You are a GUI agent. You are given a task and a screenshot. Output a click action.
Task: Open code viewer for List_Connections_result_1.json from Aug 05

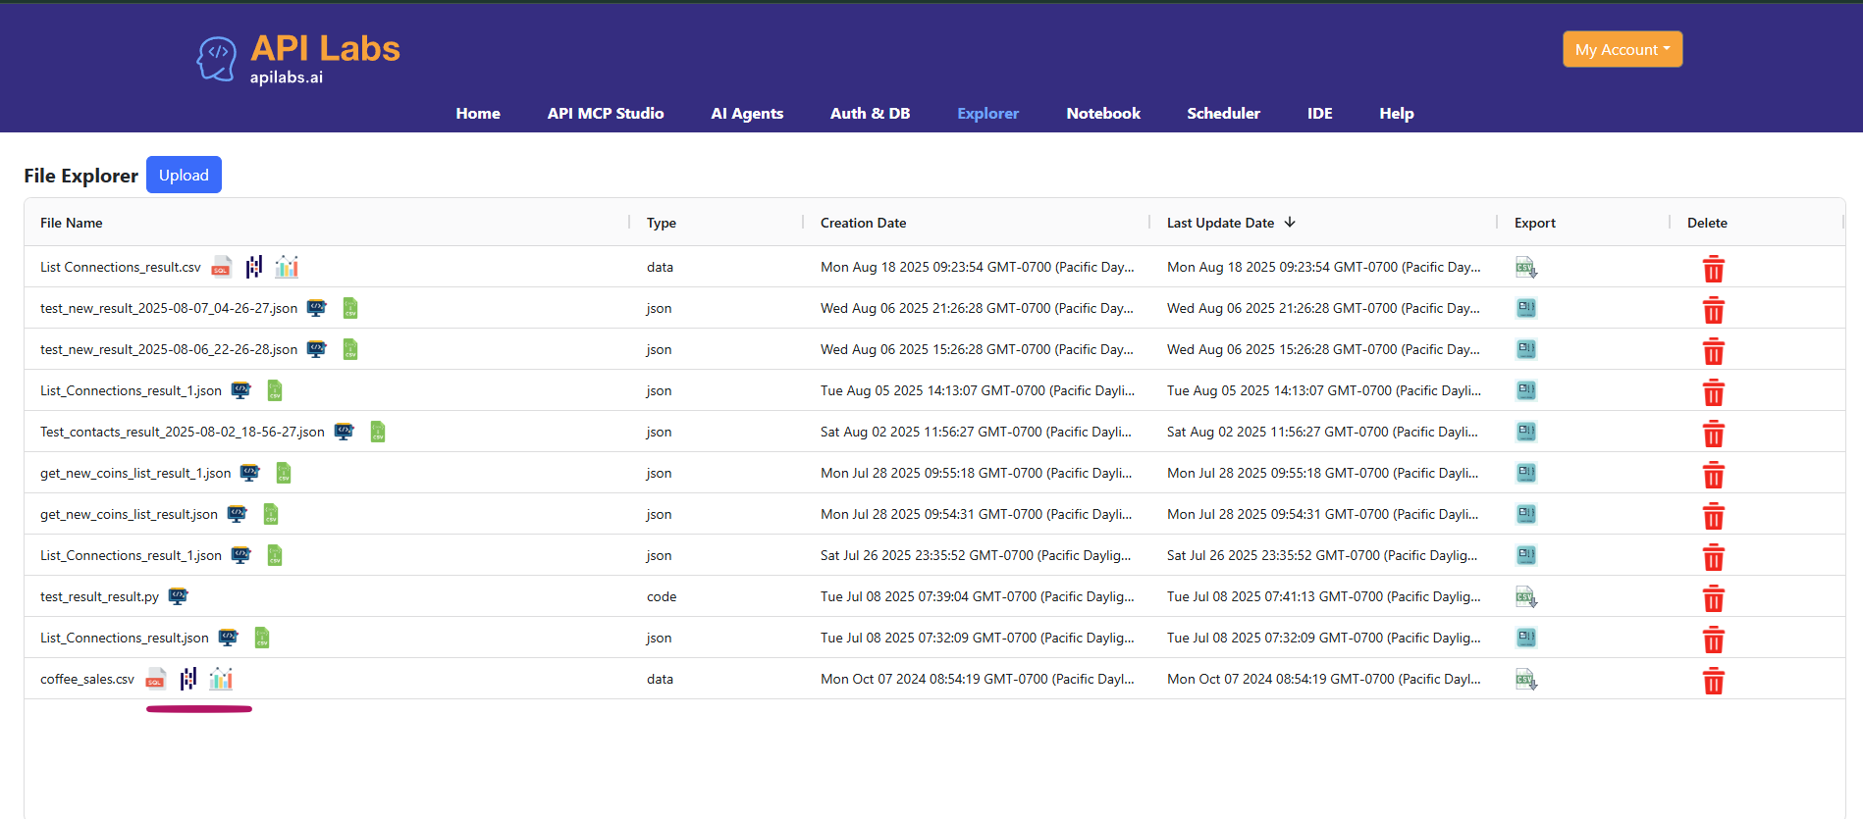pyautogui.click(x=240, y=390)
